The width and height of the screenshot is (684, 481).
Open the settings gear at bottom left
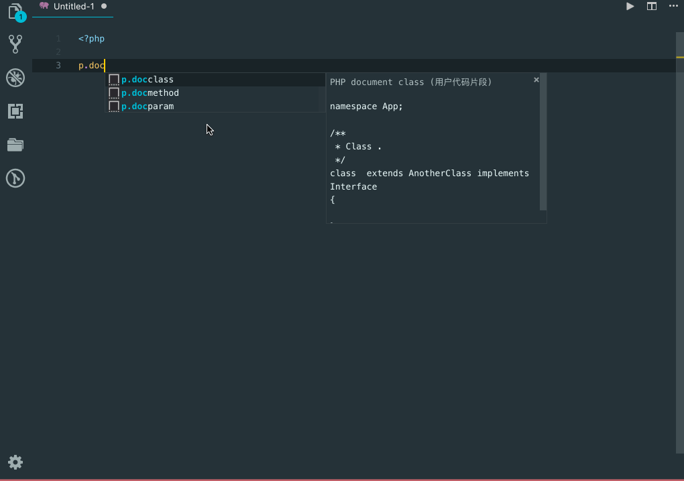click(15, 462)
